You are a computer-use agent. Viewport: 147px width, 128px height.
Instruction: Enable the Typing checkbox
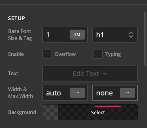pyautogui.click(x=98, y=54)
